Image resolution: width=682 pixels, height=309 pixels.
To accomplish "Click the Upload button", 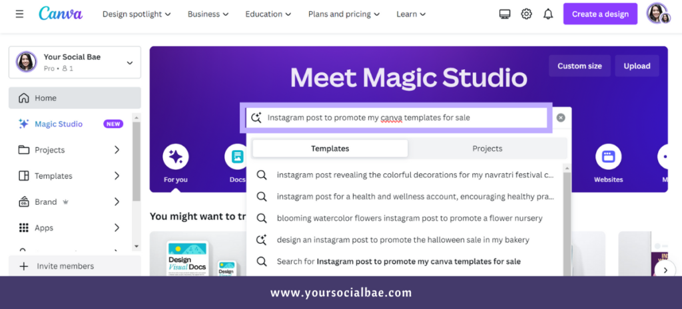I will pos(637,66).
